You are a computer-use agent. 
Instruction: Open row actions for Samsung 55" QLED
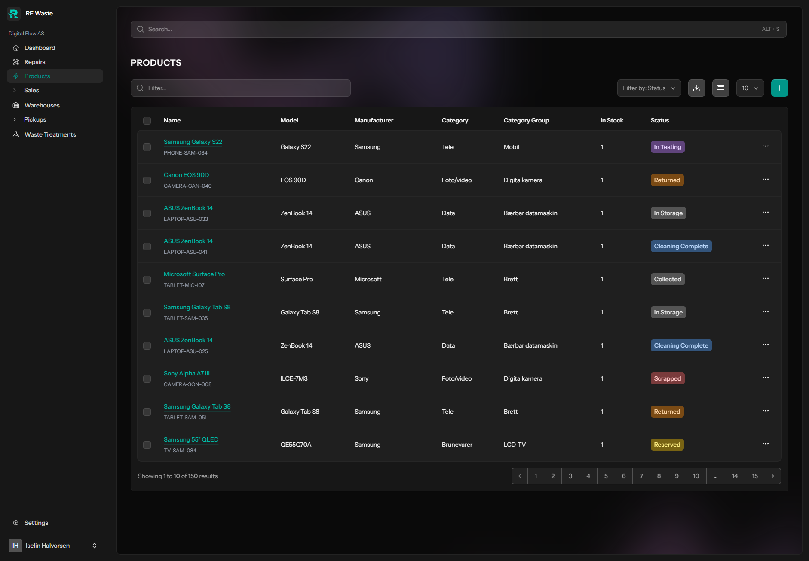click(x=766, y=444)
